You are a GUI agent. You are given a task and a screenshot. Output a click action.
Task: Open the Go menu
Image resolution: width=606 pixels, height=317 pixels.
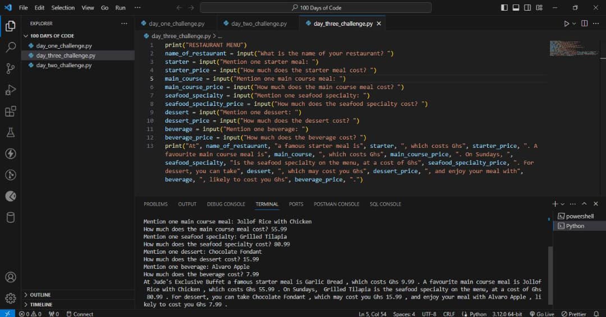(x=105, y=7)
